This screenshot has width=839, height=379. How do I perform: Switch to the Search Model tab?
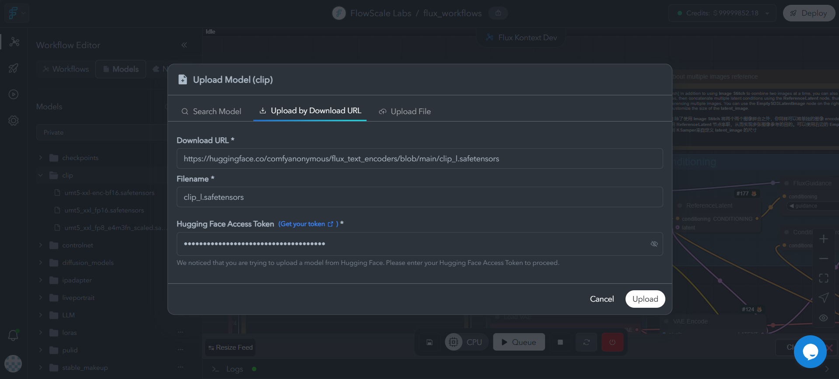coord(211,111)
